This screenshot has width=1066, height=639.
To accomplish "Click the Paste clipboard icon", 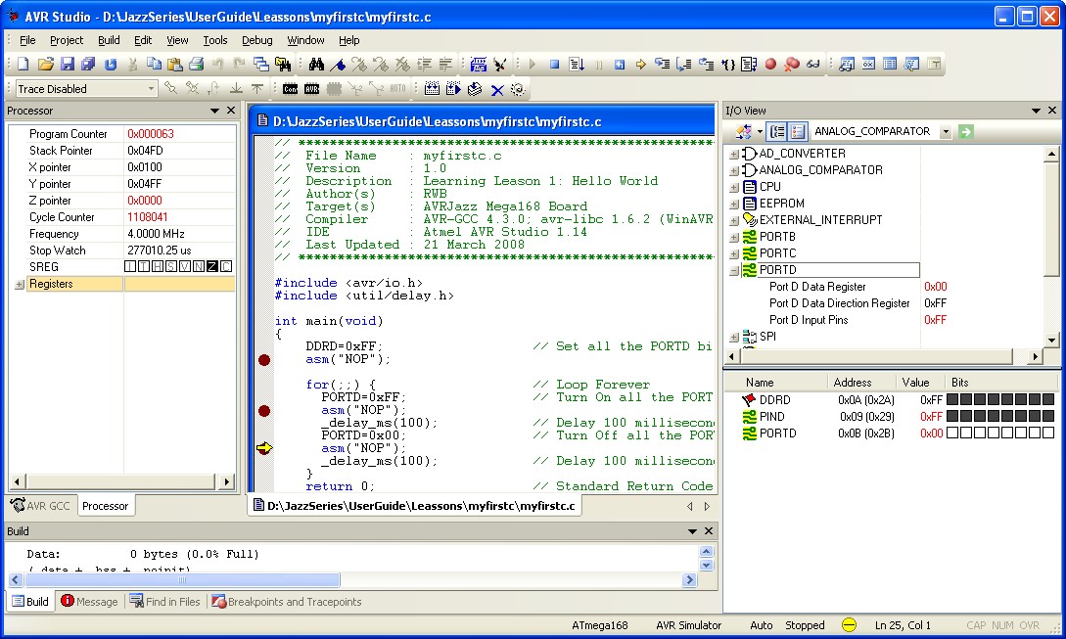I will click(x=174, y=64).
